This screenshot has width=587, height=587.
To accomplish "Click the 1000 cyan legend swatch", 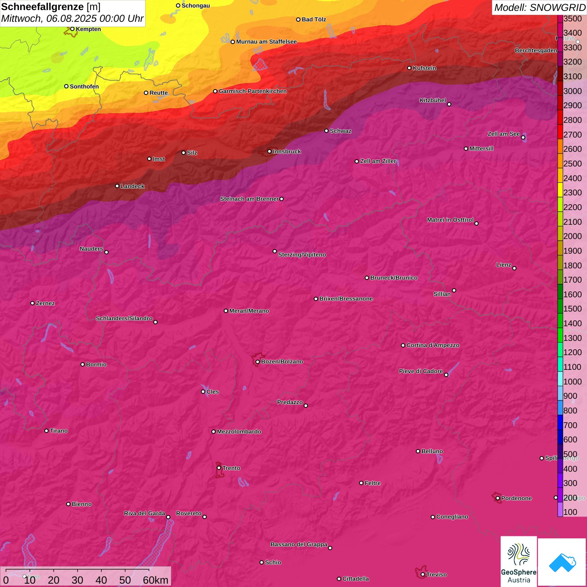I will pos(560,379).
